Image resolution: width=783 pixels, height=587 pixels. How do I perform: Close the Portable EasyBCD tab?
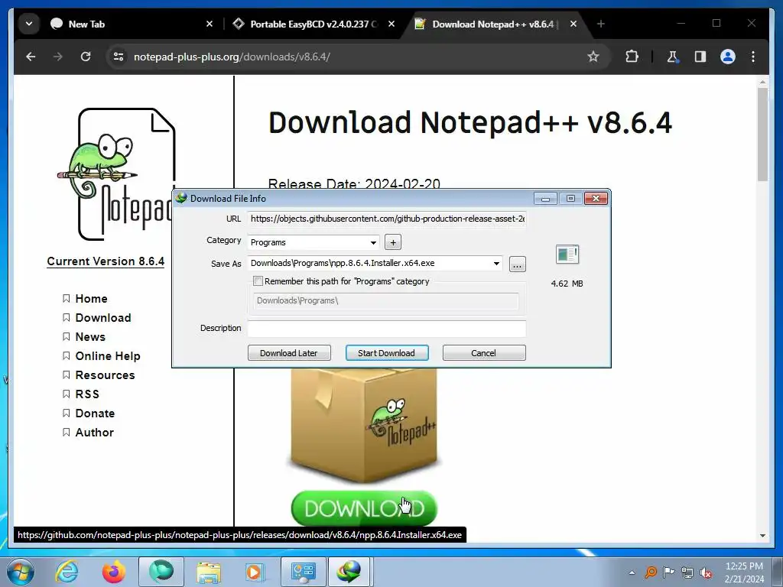(391, 24)
